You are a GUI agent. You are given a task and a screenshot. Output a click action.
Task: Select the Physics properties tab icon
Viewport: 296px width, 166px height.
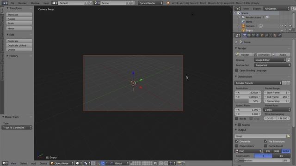click(x=279, y=36)
